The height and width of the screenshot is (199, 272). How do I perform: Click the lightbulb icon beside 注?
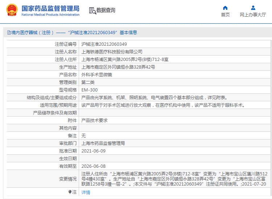(70, 192)
